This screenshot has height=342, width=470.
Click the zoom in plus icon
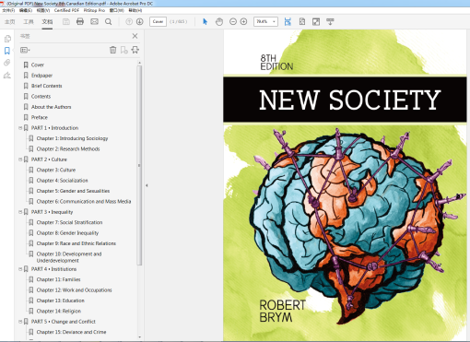(x=243, y=21)
